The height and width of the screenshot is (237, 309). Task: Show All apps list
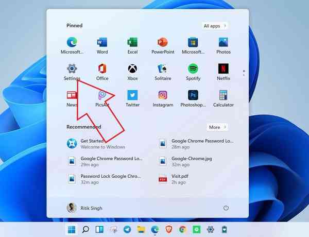(x=215, y=26)
